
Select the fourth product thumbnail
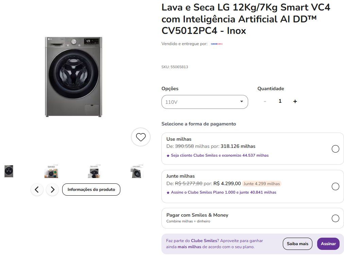[137, 172]
